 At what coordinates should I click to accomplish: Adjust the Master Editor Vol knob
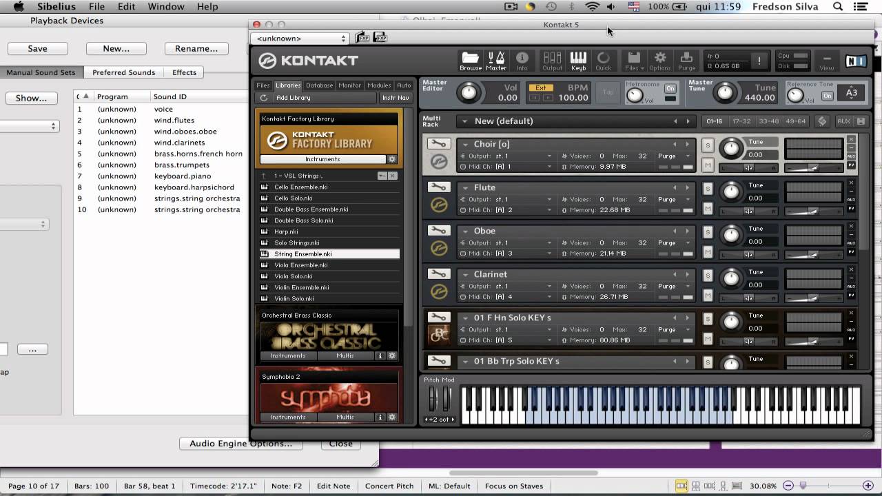point(469,92)
